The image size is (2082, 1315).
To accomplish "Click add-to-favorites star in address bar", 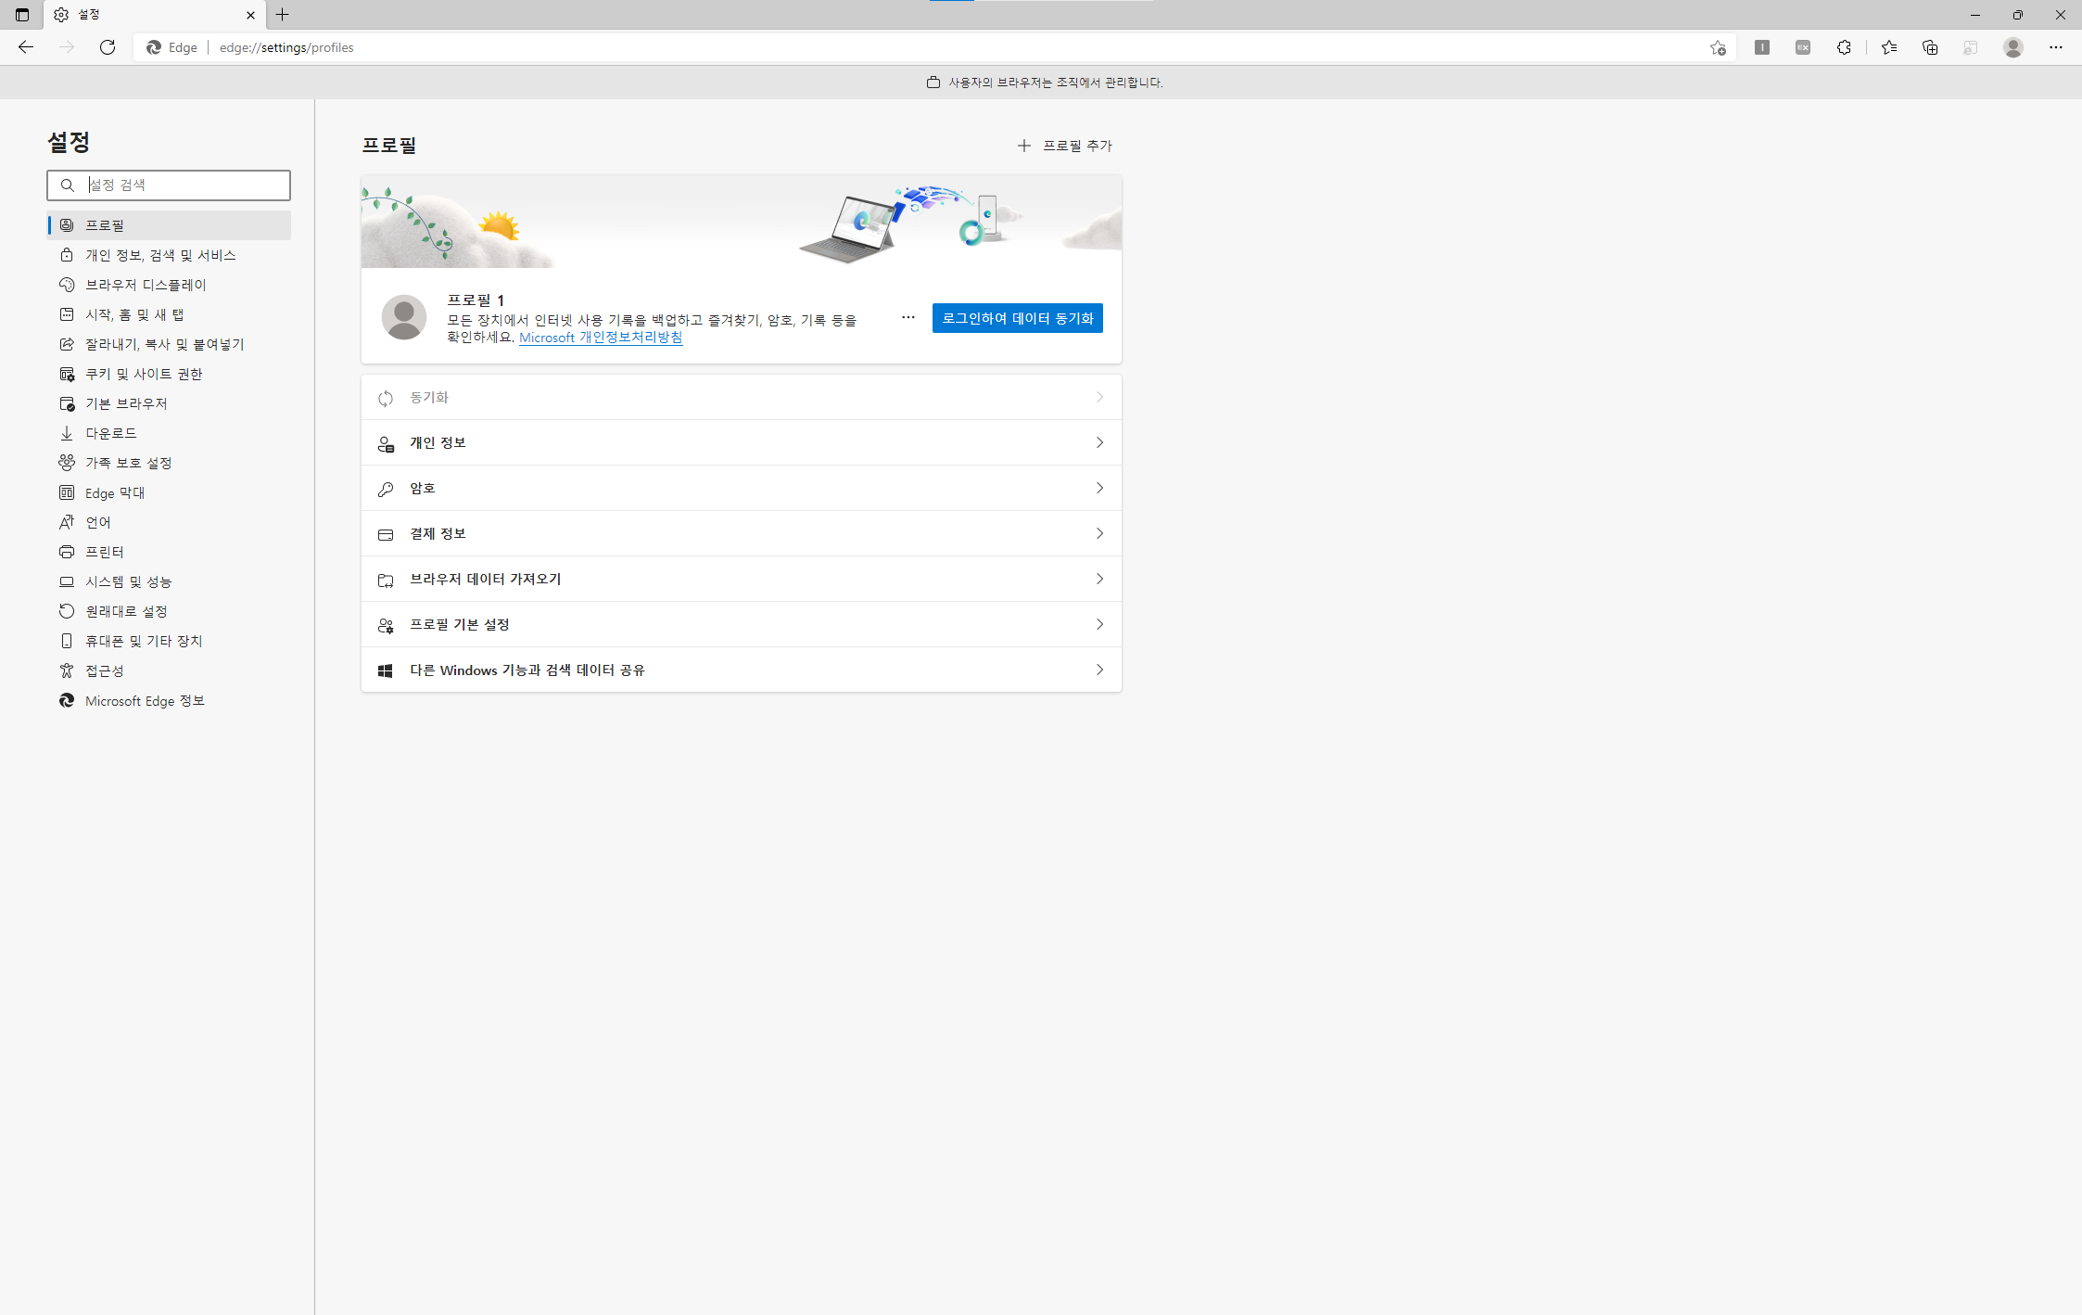I will 1718,47.
